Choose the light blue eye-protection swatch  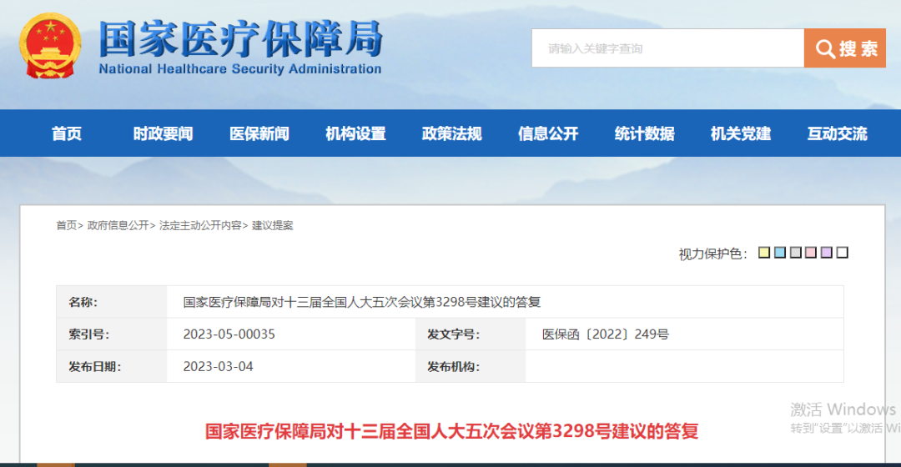pos(780,253)
